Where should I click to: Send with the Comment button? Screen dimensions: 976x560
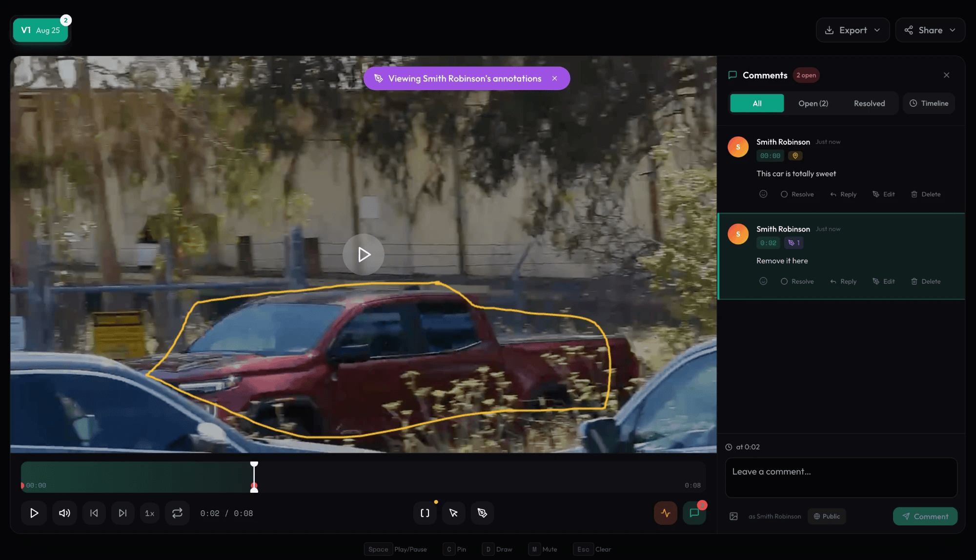coord(925,517)
